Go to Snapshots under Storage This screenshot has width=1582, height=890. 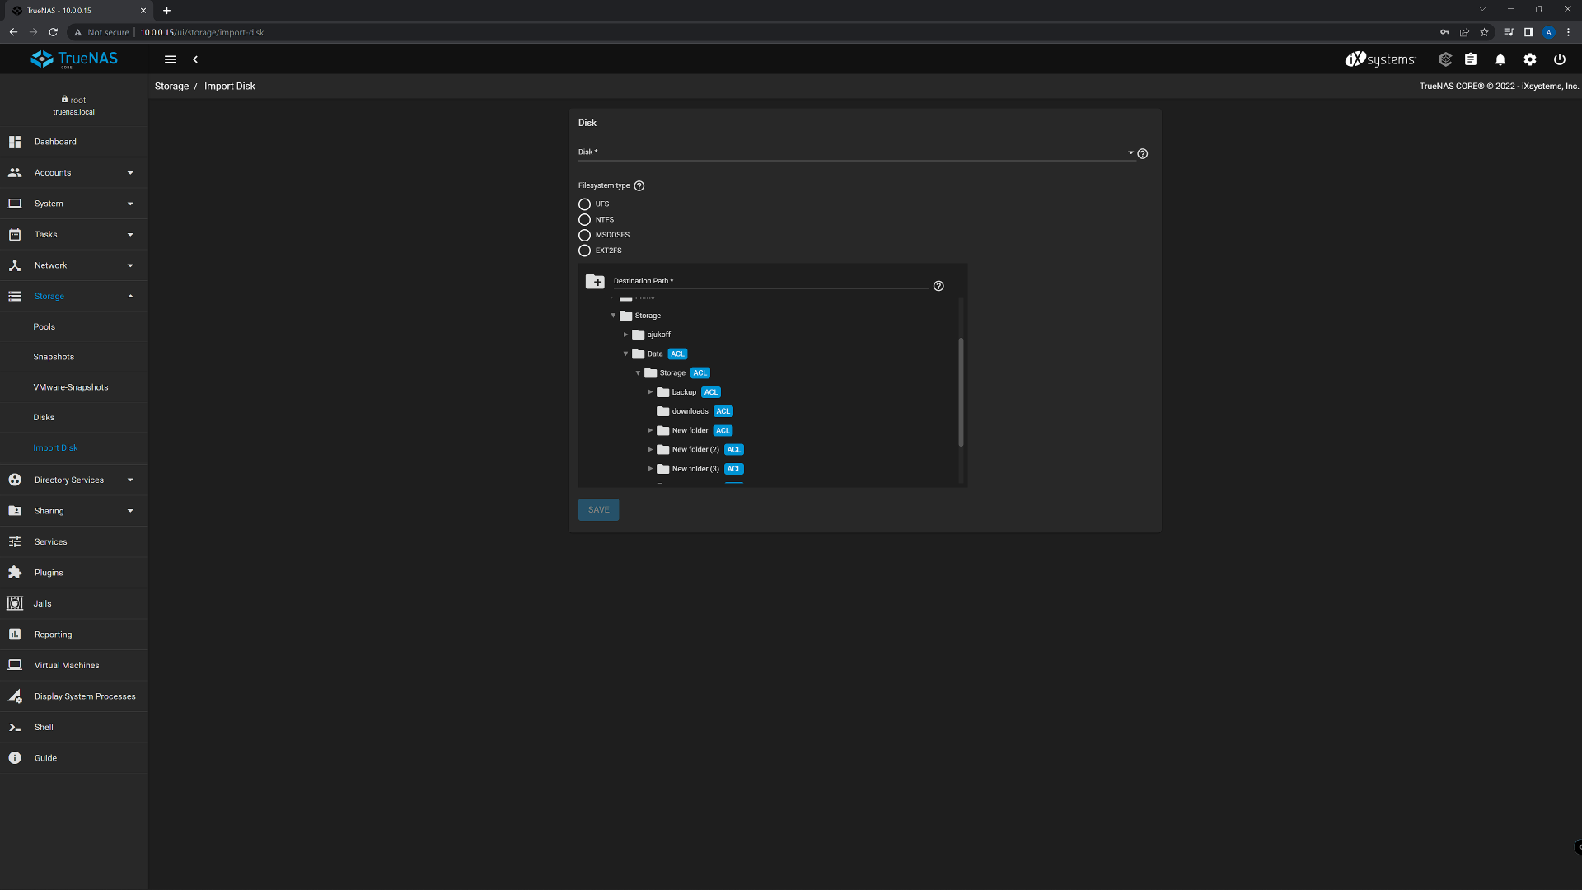point(74,357)
